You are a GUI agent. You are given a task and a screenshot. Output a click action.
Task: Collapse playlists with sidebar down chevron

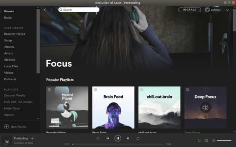(38, 119)
